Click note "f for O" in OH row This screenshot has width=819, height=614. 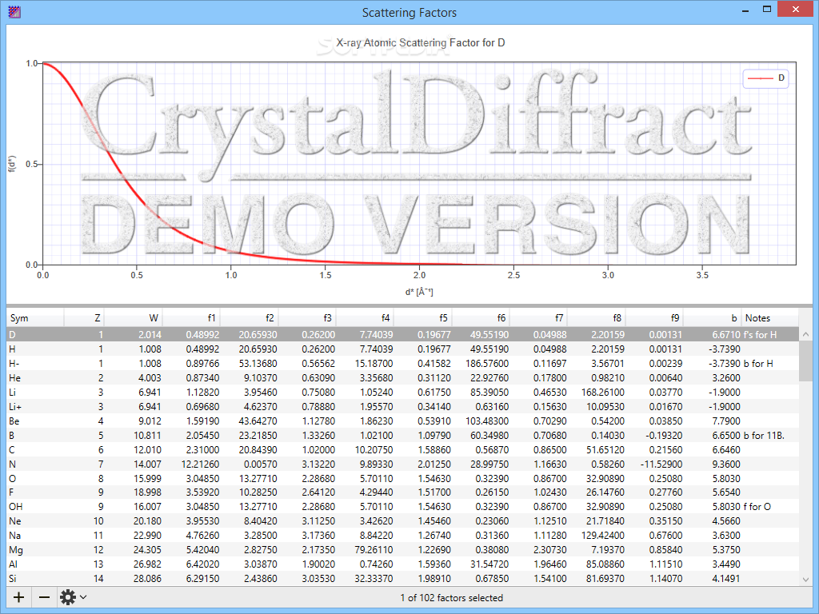(x=757, y=506)
